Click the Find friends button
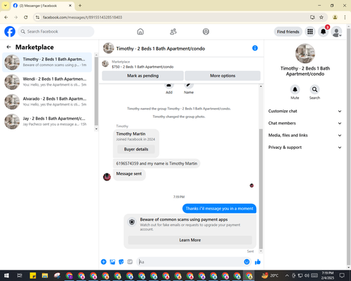This screenshot has width=351, height=281. click(288, 32)
